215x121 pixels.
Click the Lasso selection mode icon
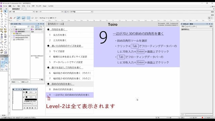click(33, 18)
